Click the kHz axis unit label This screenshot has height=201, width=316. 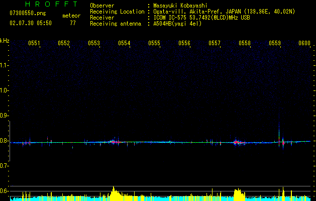pyautogui.click(x=5, y=41)
